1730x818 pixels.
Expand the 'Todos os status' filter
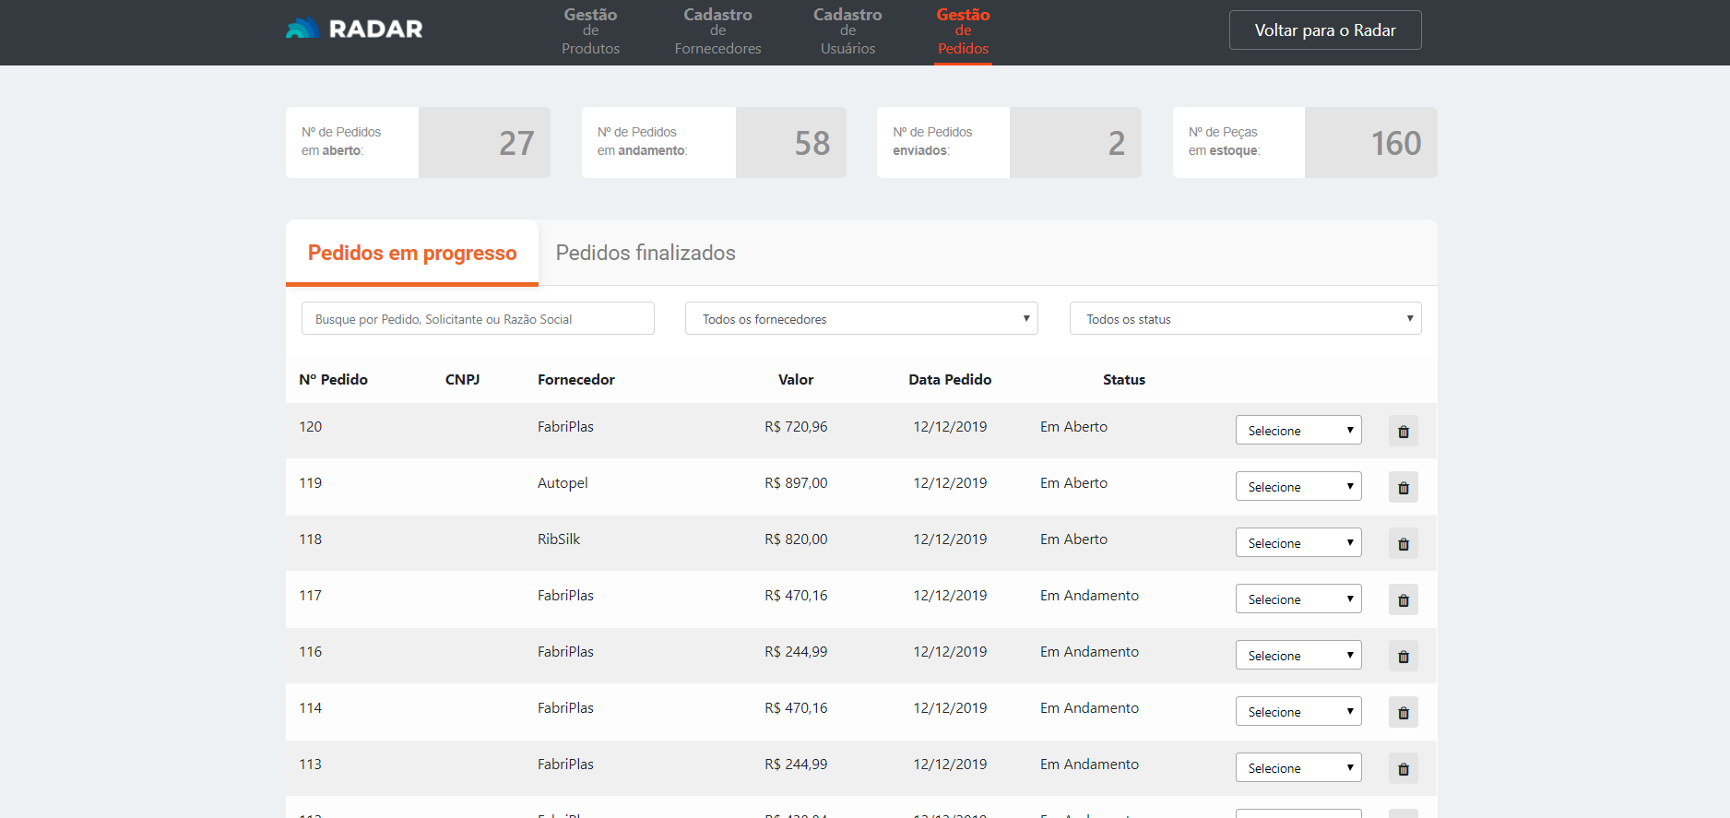(1244, 319)
